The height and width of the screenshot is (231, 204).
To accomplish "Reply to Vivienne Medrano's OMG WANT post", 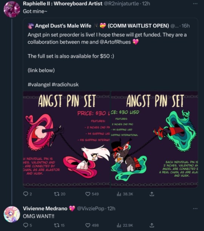I will coord(27,225).
